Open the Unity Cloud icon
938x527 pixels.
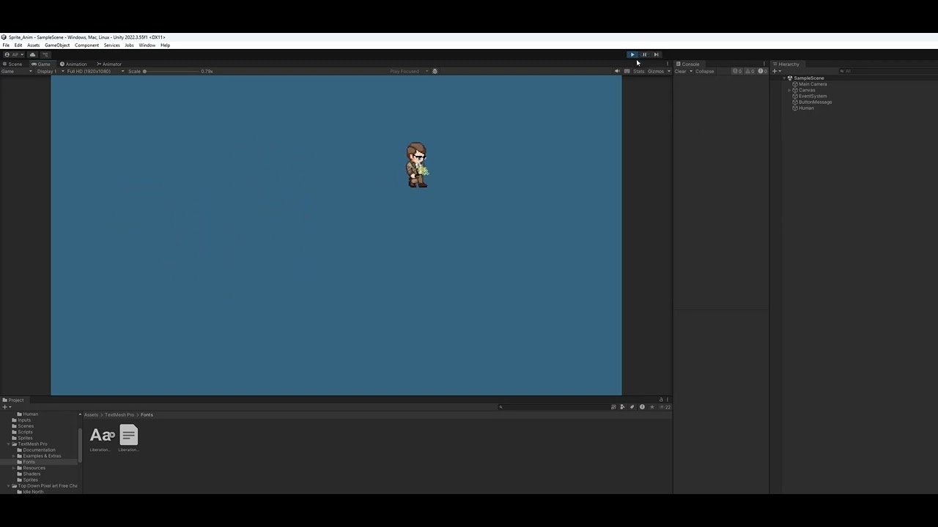pos(32,54)
